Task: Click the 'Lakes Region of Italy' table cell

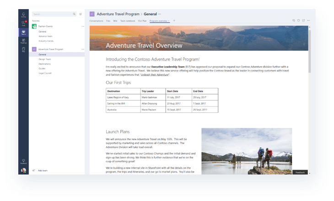Action: pos(123,97)
